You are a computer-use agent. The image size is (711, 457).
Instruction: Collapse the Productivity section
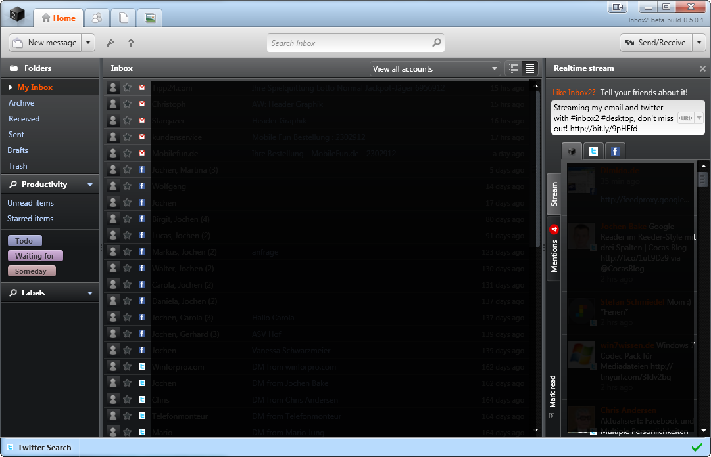(90, 185)
